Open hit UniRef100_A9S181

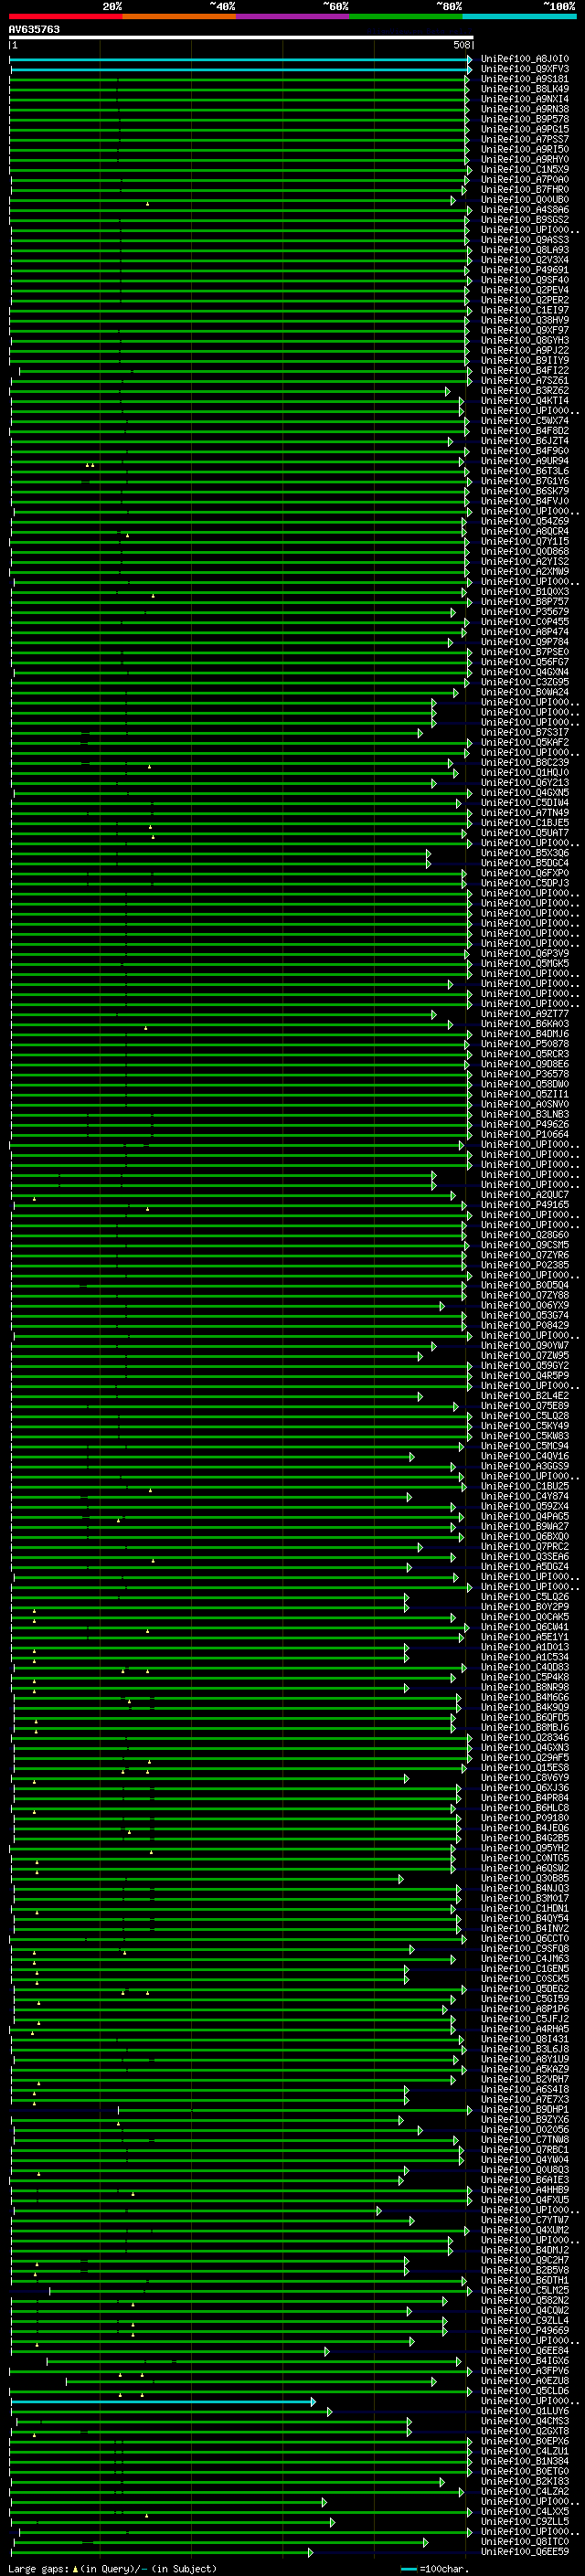point(525,79)
